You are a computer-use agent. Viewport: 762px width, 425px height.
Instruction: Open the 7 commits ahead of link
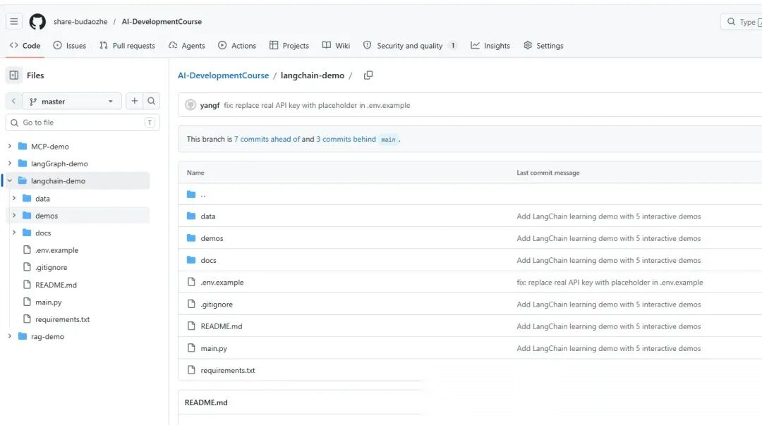point(267,139)
